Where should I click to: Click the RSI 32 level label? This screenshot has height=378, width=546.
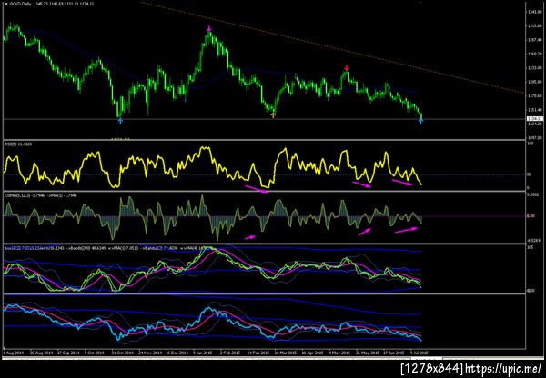coord(529,174)
